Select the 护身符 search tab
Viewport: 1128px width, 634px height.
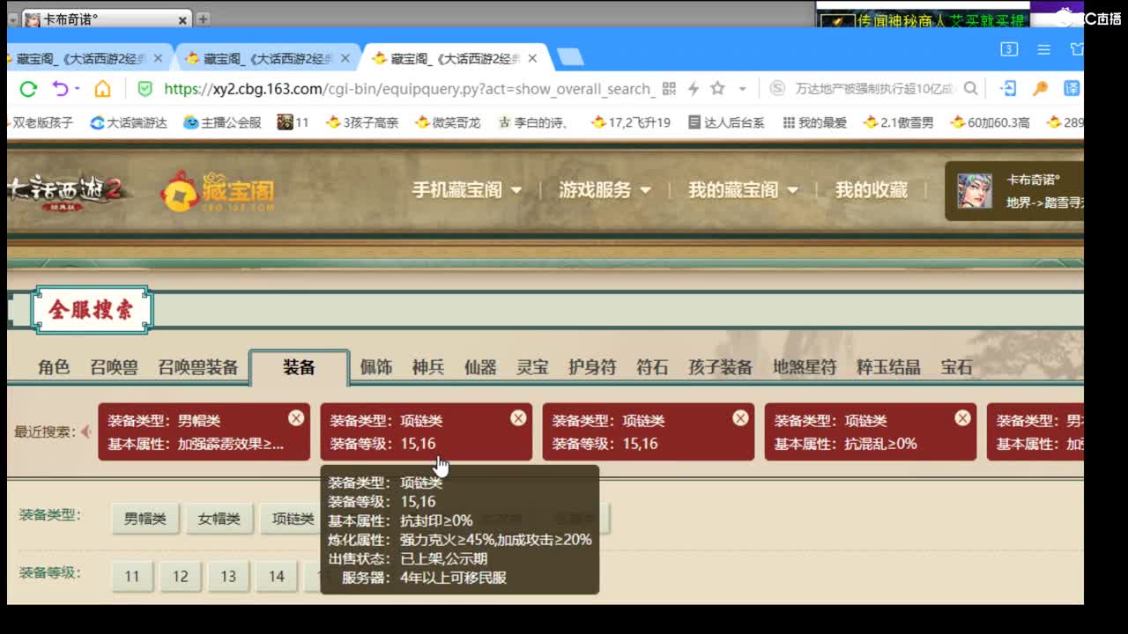pyautogui.click(x=592, y=367)
